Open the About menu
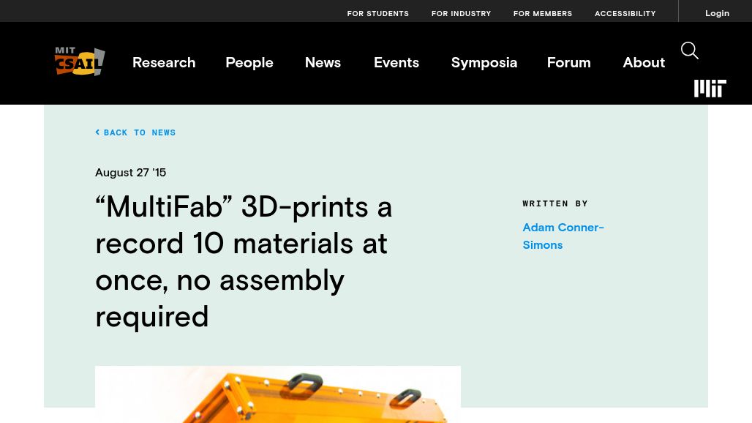This screenshot has width=752, height=423. (x=644, y=62)
